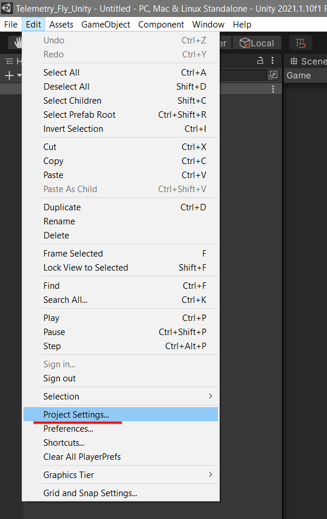Click Paste in the Edit menu

tap(121, 175)
